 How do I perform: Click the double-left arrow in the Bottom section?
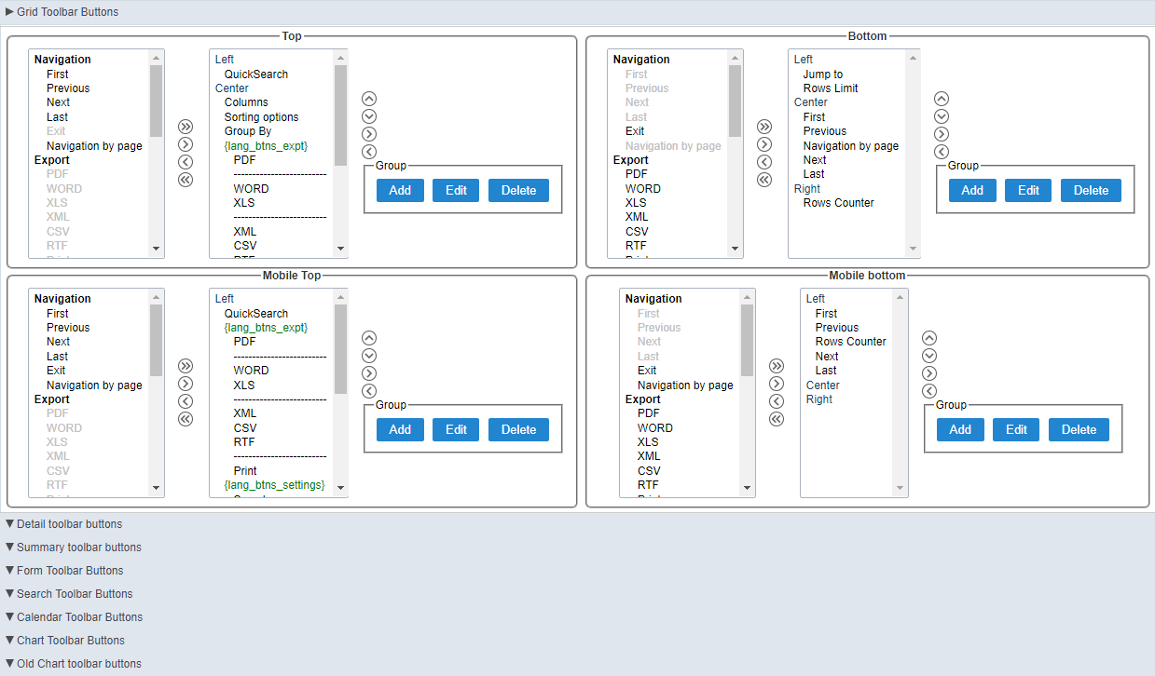pos(764,179)
